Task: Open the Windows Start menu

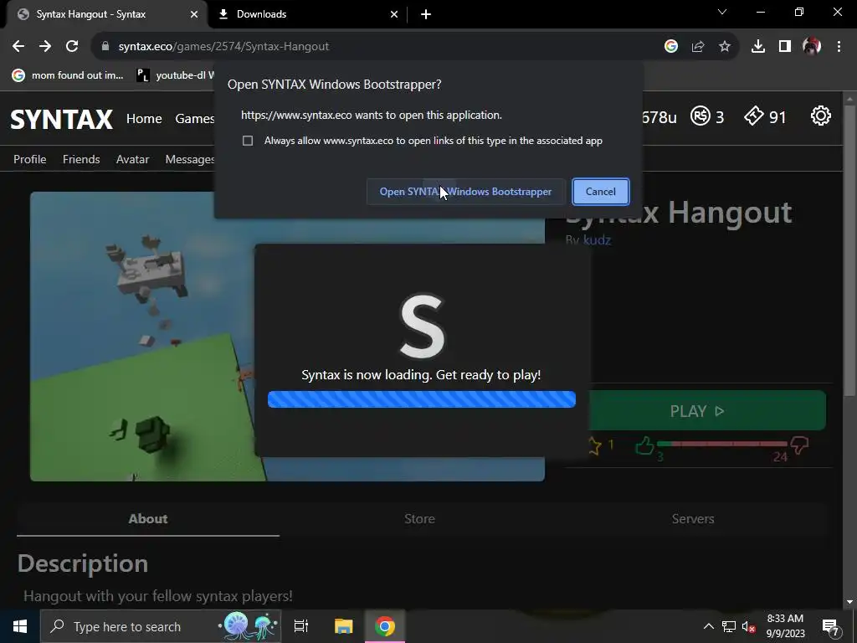Action: pos(20,626)
